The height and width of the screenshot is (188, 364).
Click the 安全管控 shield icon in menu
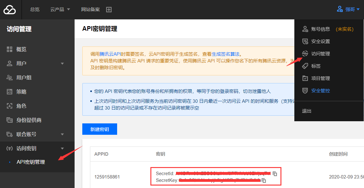[305, 90]
